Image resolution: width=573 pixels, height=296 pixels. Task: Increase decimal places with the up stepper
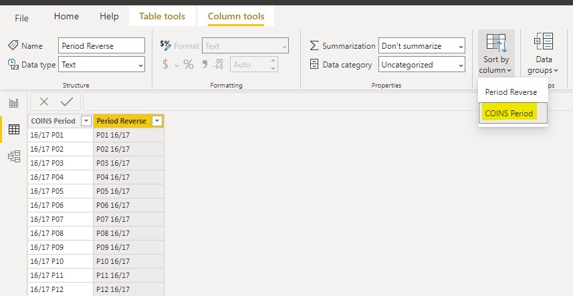point(273,61)
